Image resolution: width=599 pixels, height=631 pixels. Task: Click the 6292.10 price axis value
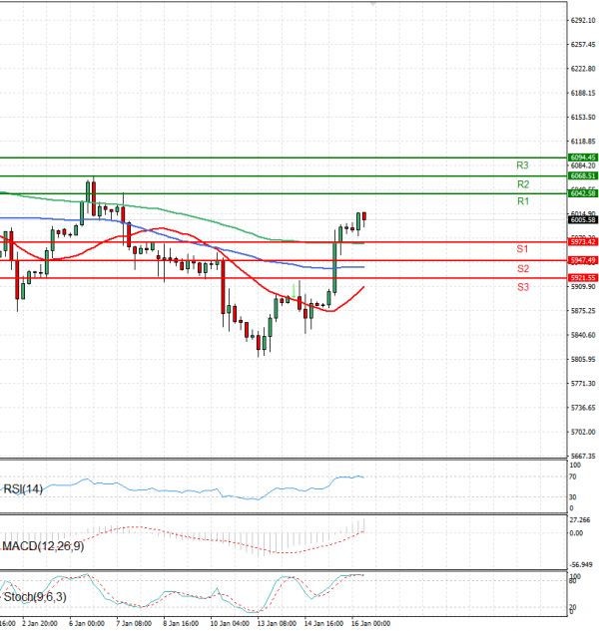(x=583, y=20)
